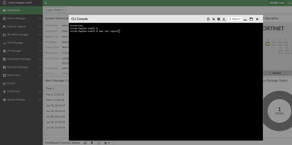Expand FortiGuard submenu chevron
The width and height of the screenshot is (292, 145).
click(x=40, y=91)
